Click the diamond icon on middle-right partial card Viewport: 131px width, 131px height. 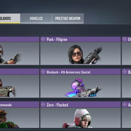(124, 72)
